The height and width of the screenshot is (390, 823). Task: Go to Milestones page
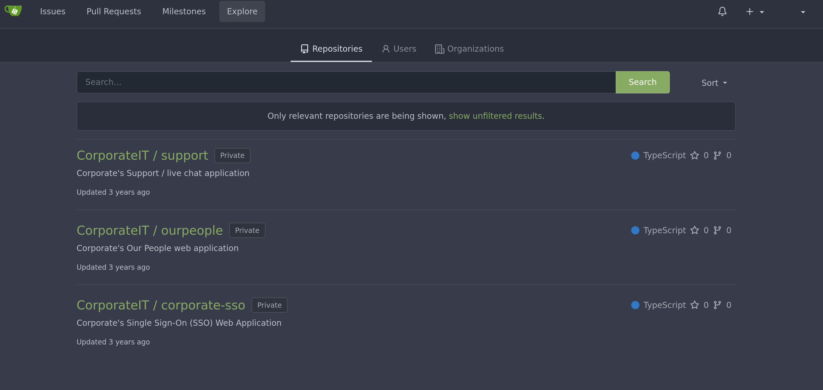click(184, 11)
